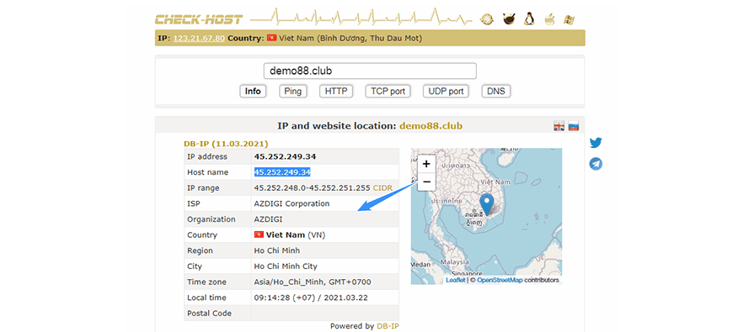
Task: Click the Apple logo icon
Action: [548, 19]
